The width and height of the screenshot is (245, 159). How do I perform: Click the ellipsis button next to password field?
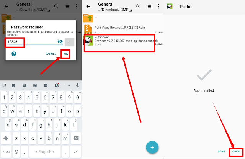coord(69,42)
